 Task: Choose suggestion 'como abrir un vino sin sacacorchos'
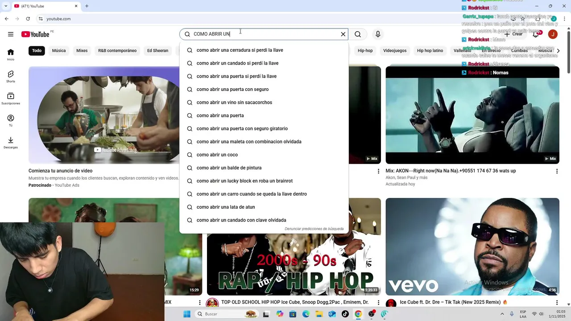pyautogui.click(x=264, y=103)
